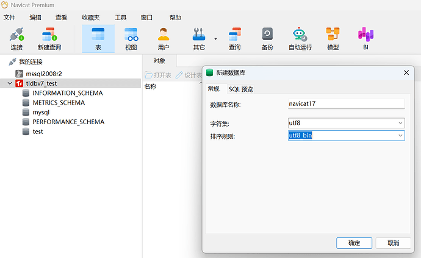The height and width of the screenshot is (258, 421).
Task: Open the 文件 (File) menu
Action: coord(9,18)
